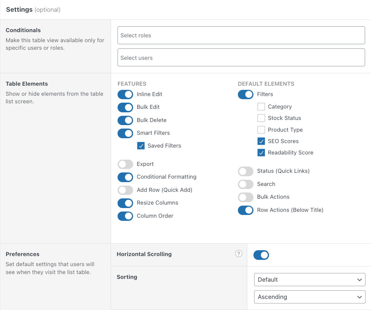The height and width of the screenshot is (310, 371).
Task: Click the Horizontal Scrolling help icon
Action: (x=239, y=254)
